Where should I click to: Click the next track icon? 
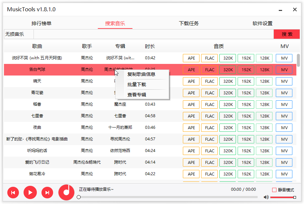click(47, 192)
